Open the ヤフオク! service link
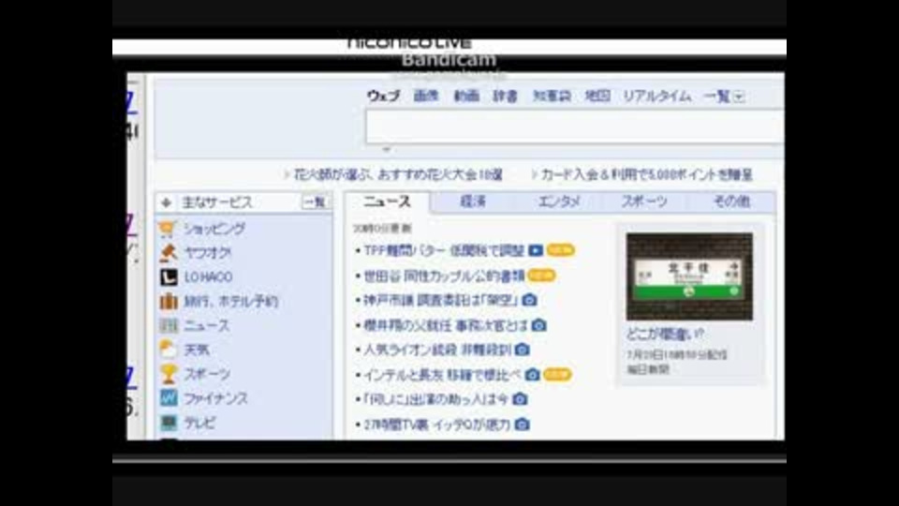Image resolution: width=899 pixels, height=506 pixels. (207, 253)
